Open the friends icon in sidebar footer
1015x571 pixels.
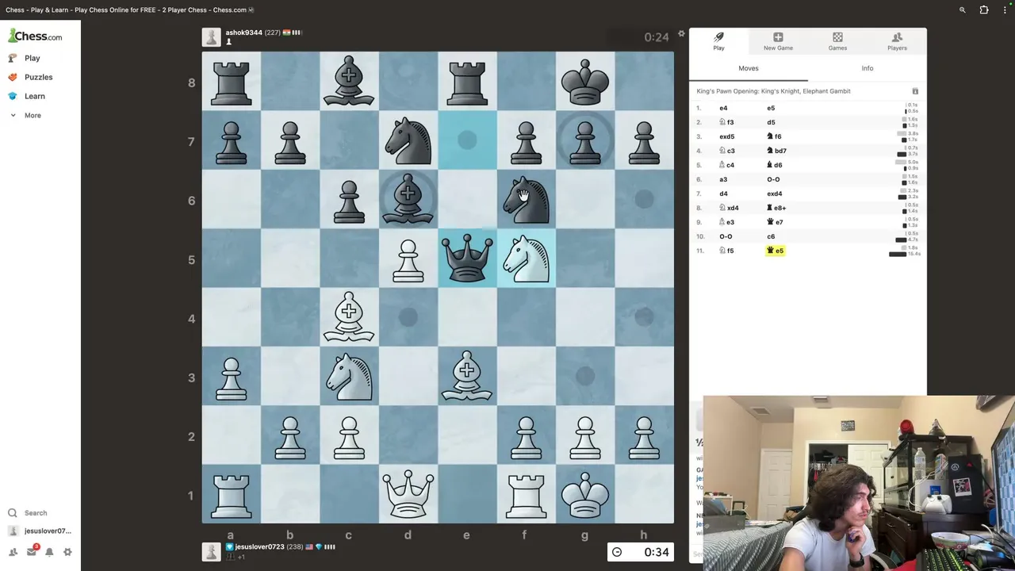point(13,552)
